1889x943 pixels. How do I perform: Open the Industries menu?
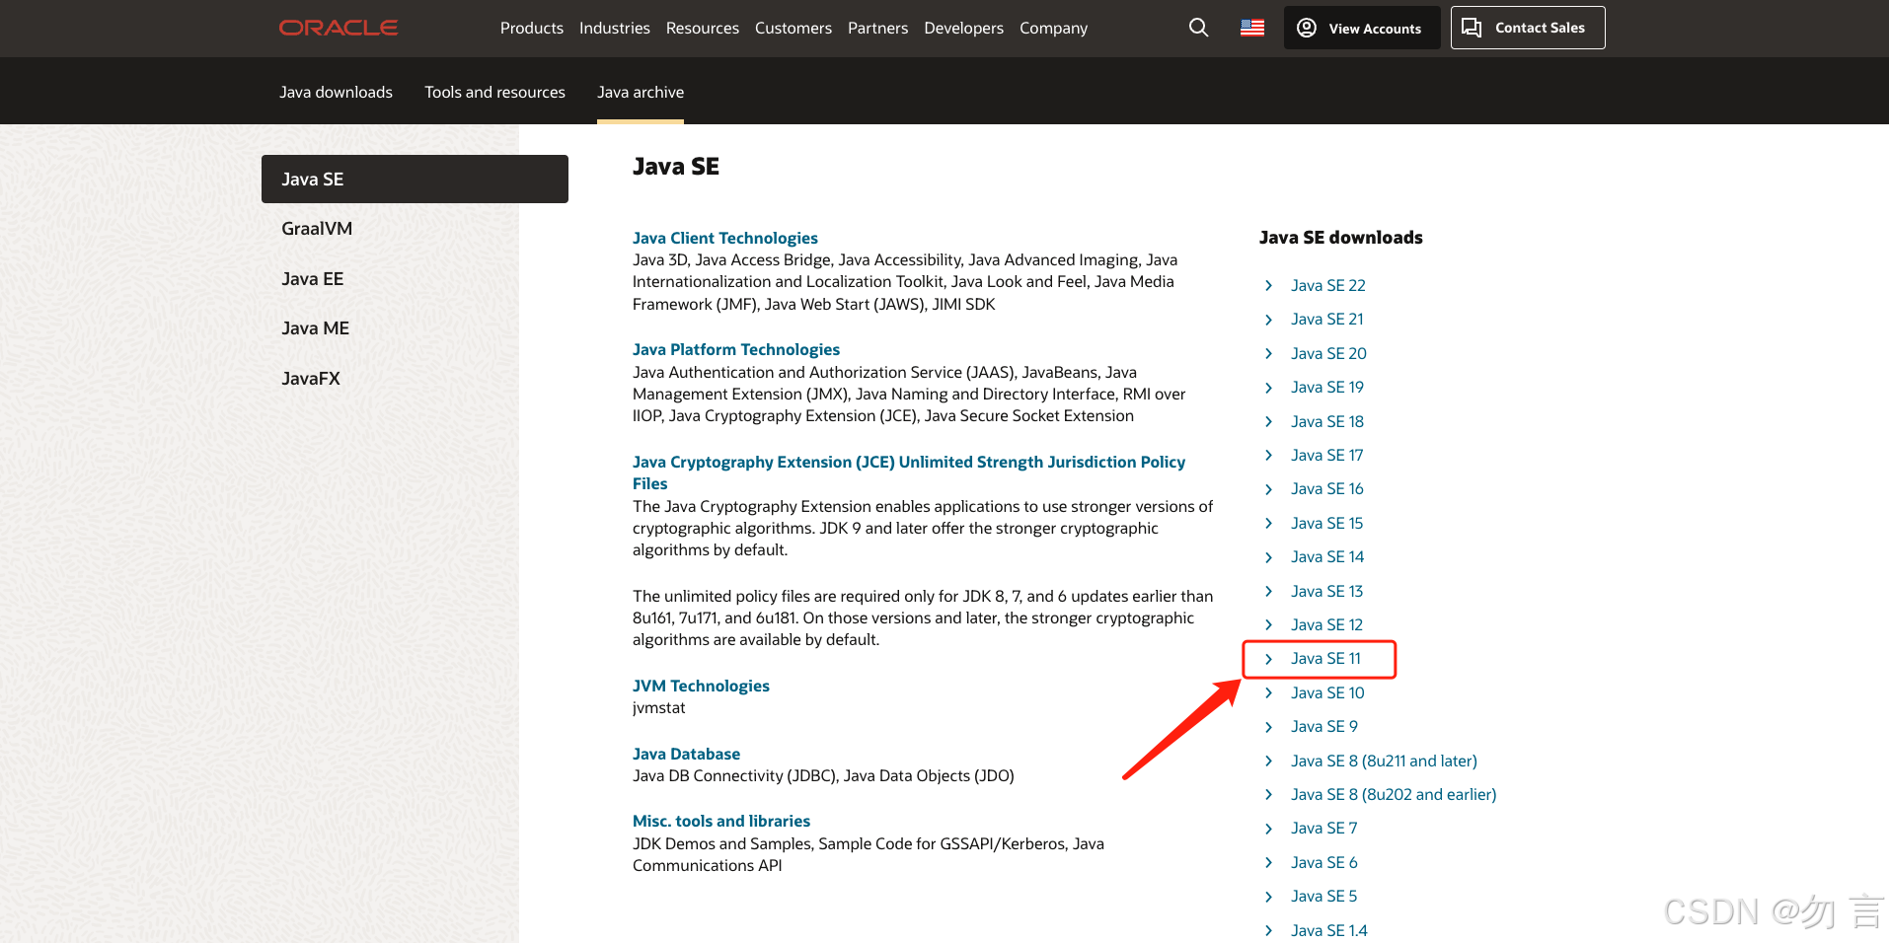point(615,28)
